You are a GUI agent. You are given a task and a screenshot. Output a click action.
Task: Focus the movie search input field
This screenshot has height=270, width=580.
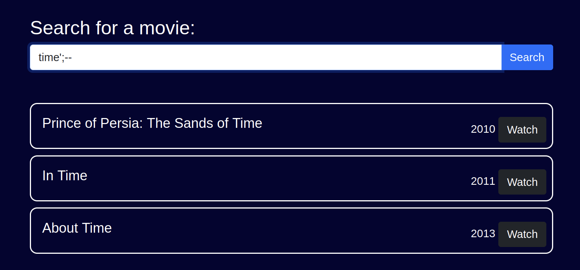point(265,57)
